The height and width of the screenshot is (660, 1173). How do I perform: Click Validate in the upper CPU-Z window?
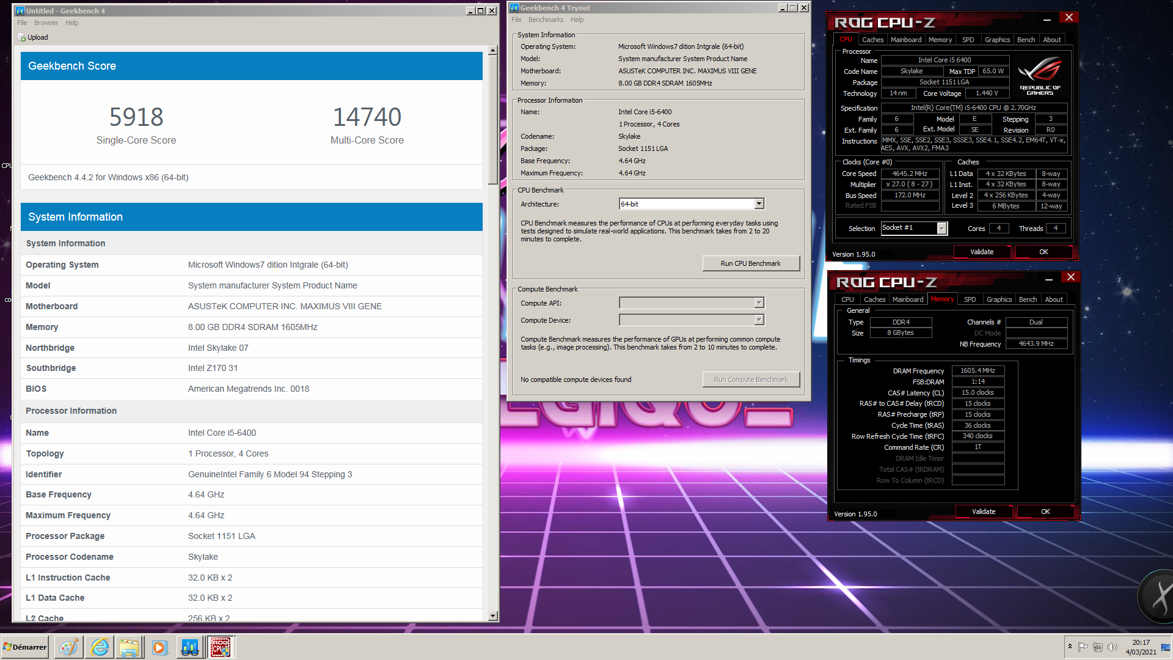pyautogui.click(x=982, y=252)
